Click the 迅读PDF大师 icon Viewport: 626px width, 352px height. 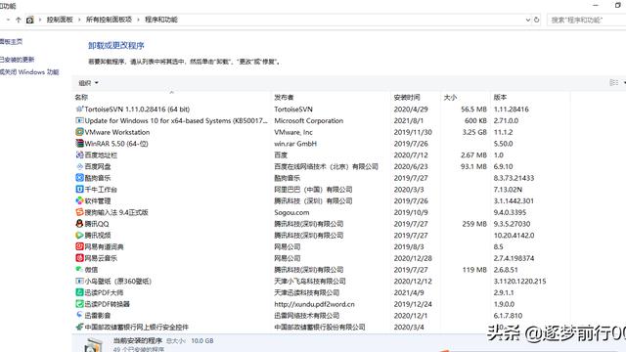(79, 292)
